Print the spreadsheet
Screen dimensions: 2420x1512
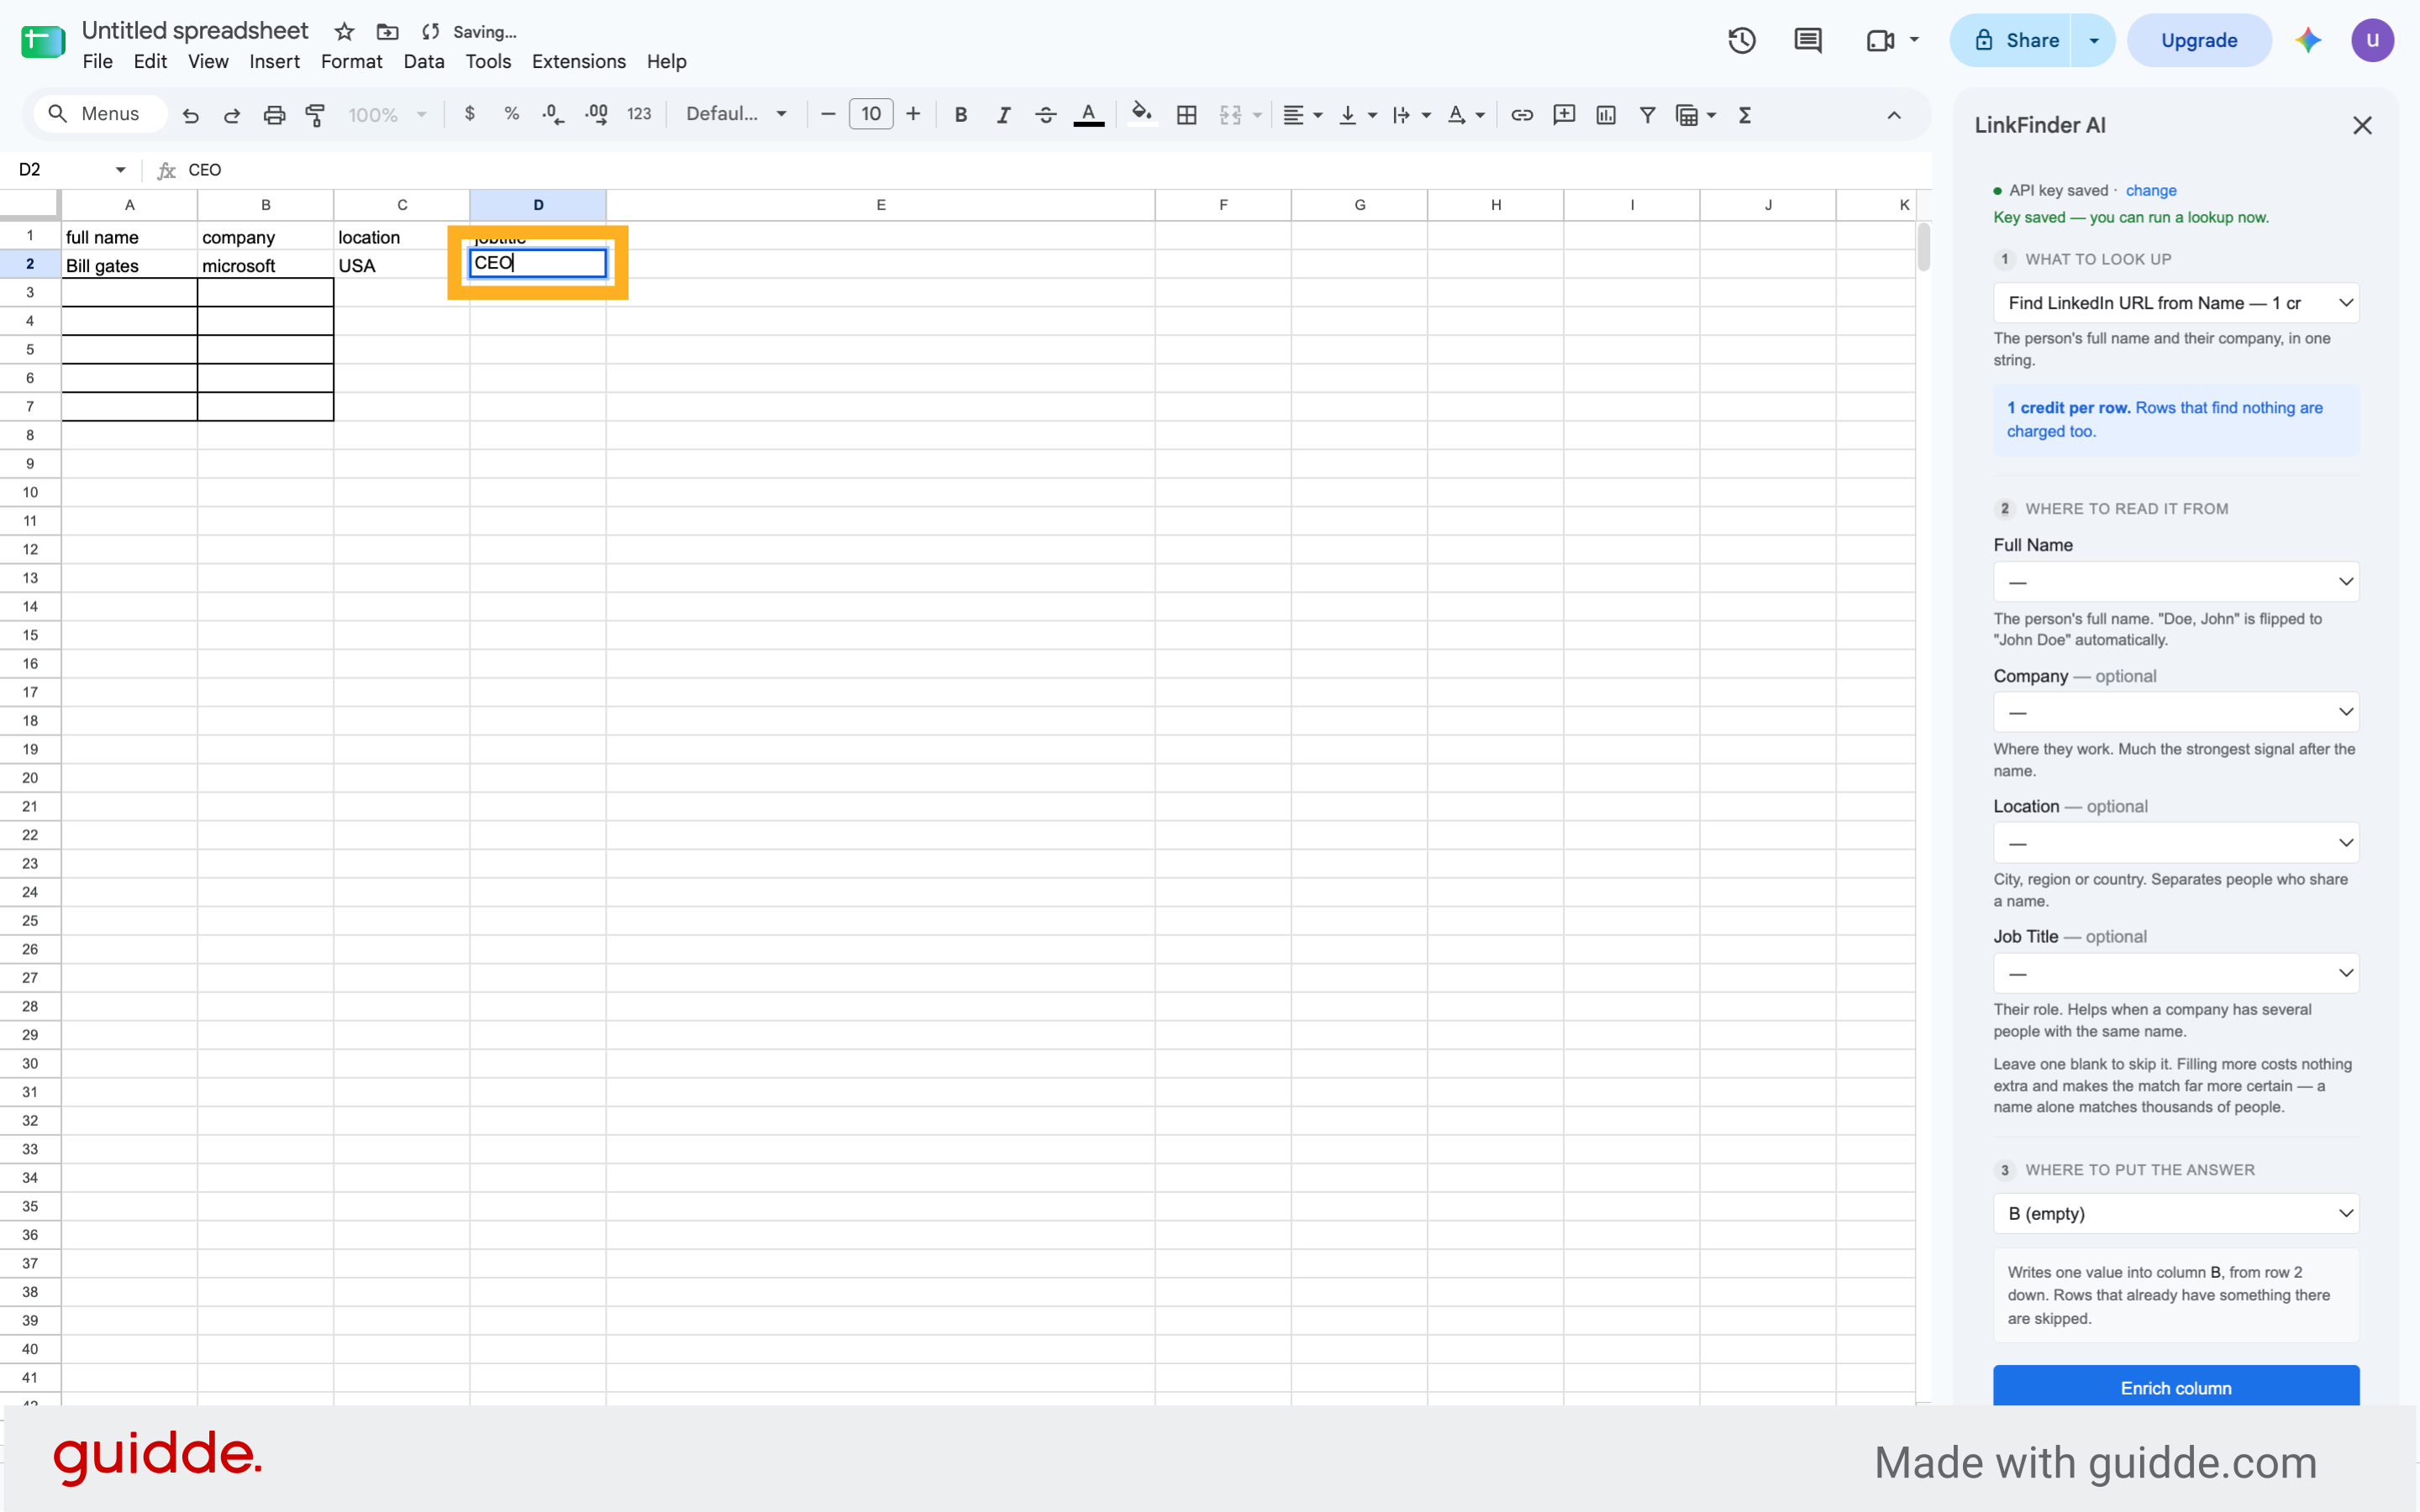point(274,115)
